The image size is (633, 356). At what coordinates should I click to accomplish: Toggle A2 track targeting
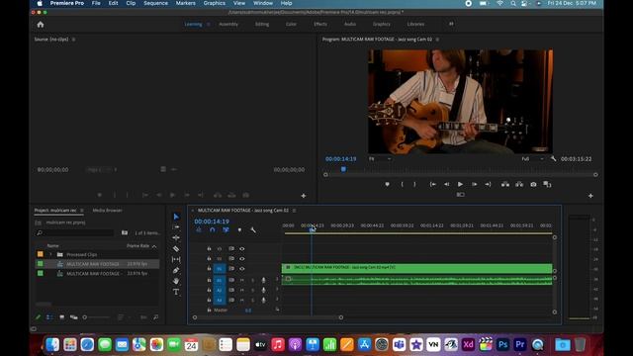tap(220, 290)
